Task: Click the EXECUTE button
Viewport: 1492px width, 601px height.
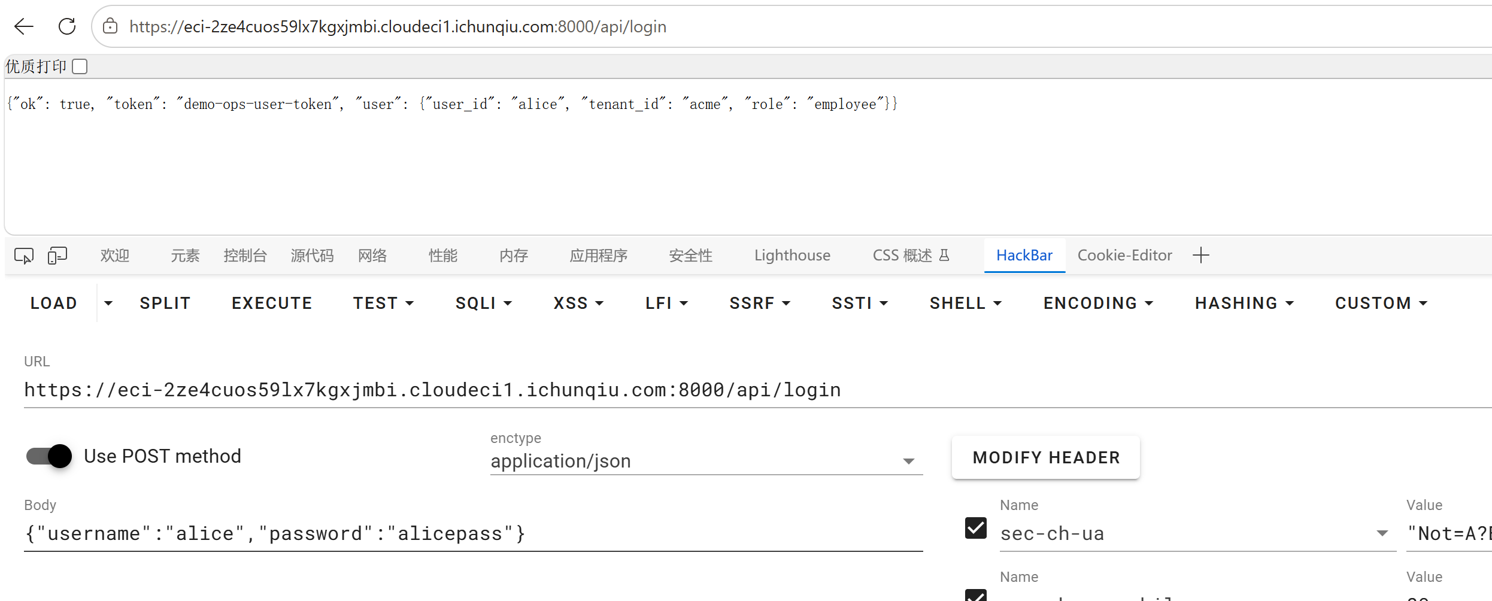Action: point(272,303)
